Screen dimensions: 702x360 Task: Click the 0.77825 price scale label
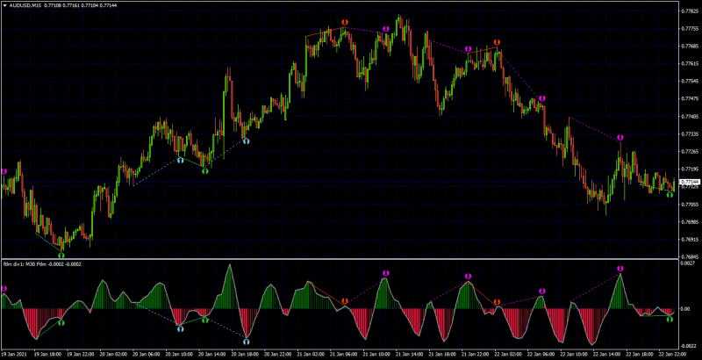point(690,11)
